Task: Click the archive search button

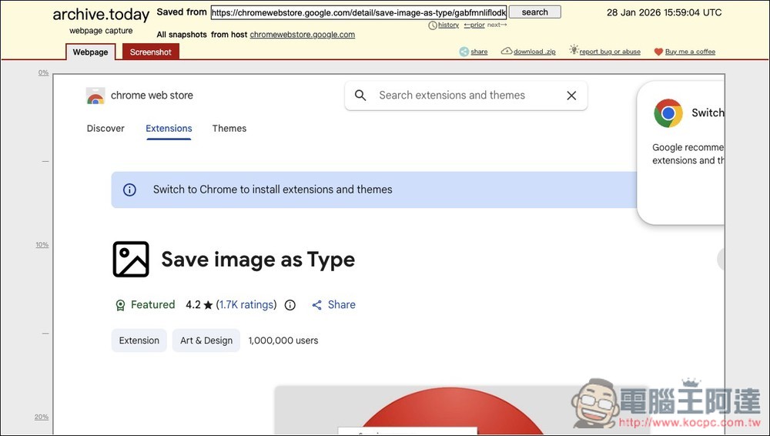Action: 535,12
